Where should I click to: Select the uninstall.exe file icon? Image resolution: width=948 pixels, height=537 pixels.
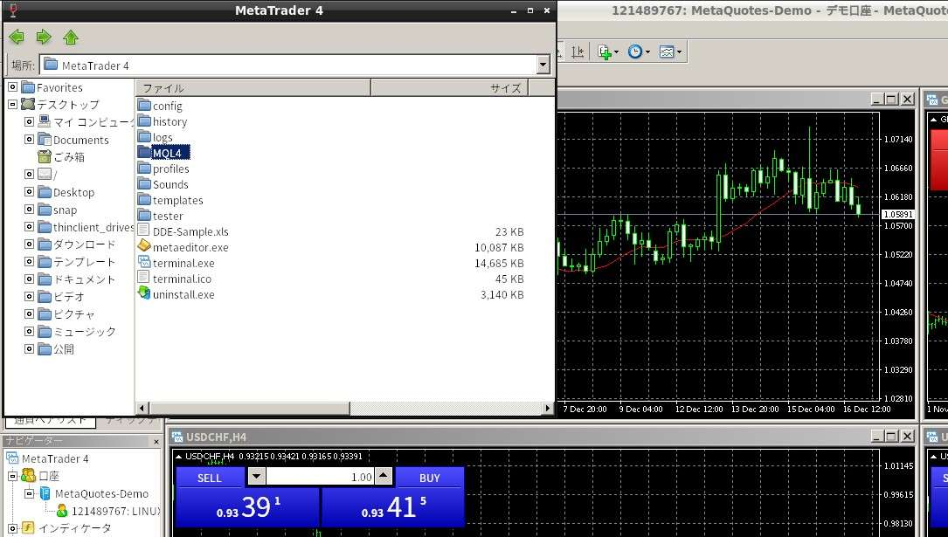pyautogui.click(x=144, y=293)
